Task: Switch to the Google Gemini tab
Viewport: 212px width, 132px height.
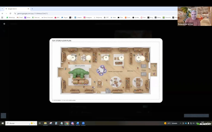Action: coord(16,9)
